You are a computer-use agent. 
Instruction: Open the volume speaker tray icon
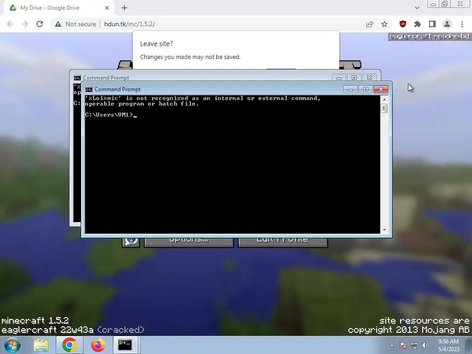(425, 345)
